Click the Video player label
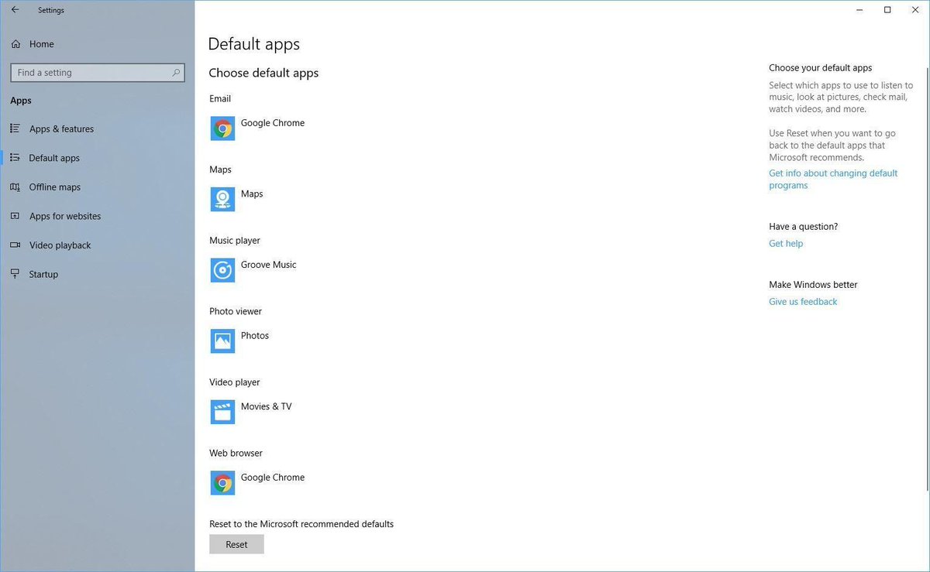 (235, 382)
